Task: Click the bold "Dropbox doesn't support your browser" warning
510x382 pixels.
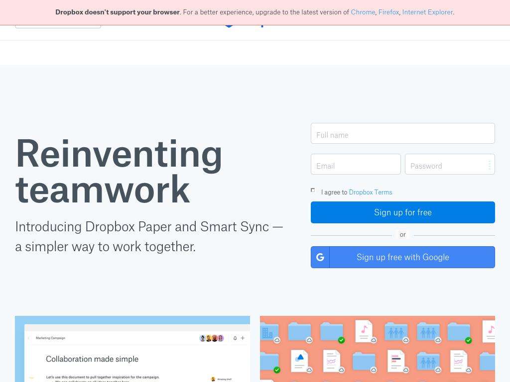Action: [x=118, y=12]
